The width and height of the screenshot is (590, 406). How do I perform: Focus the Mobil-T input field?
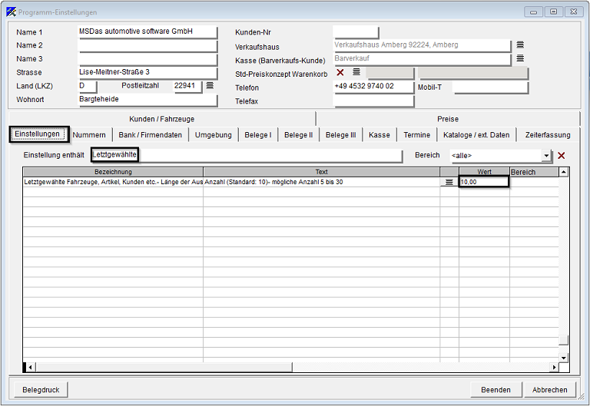pyautogui.click(x=490, y=87)
